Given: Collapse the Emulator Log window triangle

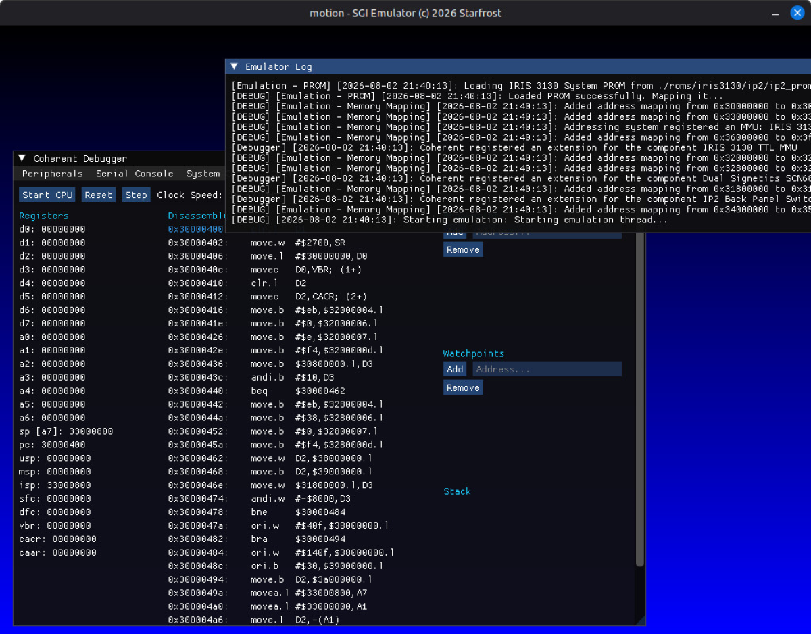Looking at the screenshot, I should [234, 66].
